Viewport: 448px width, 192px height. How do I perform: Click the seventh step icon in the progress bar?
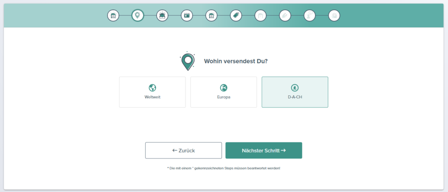pyautogui.click(x=260, y=16)
